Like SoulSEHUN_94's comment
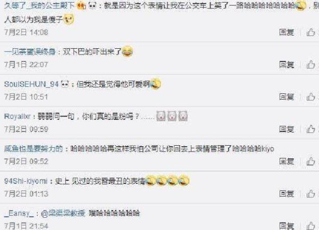This screenshot has height=230, width=319. click(311, 97)
